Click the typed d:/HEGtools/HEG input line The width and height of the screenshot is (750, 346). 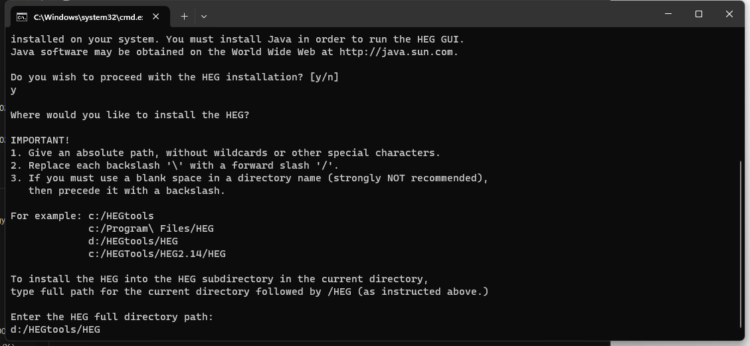click(x=56, y=329)
